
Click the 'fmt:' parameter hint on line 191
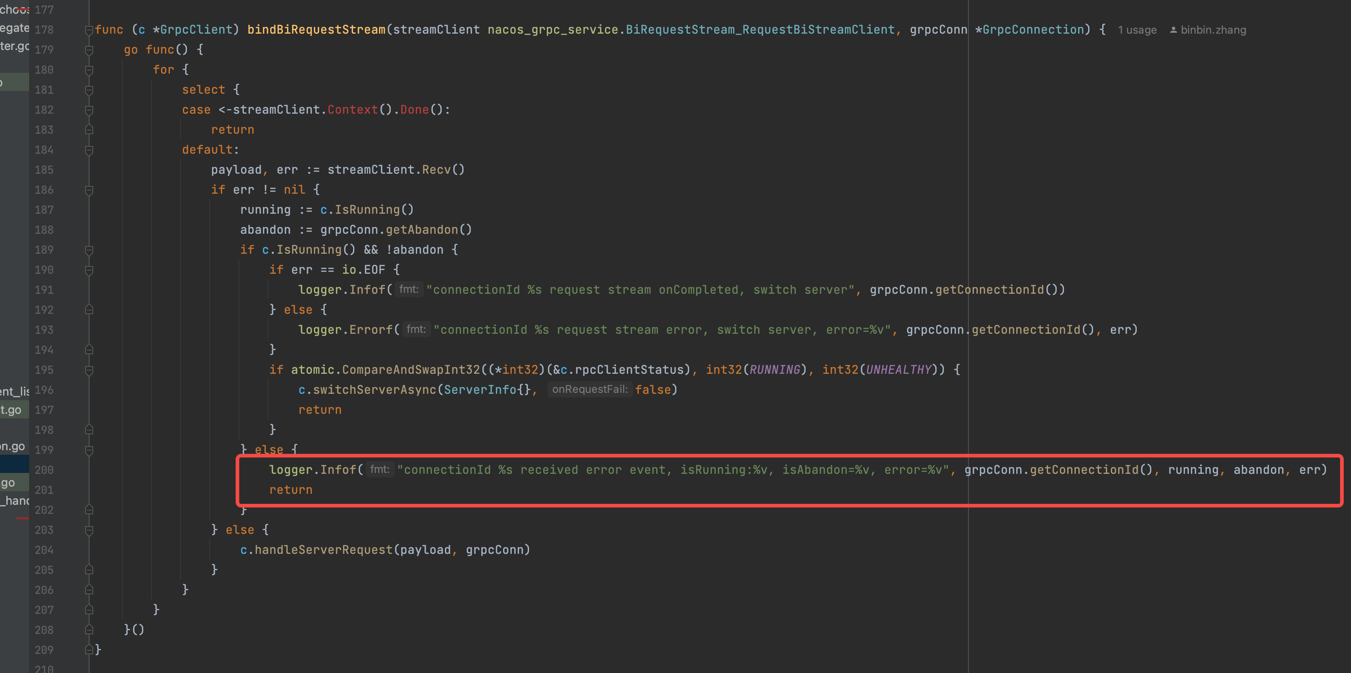click(408, 289)
